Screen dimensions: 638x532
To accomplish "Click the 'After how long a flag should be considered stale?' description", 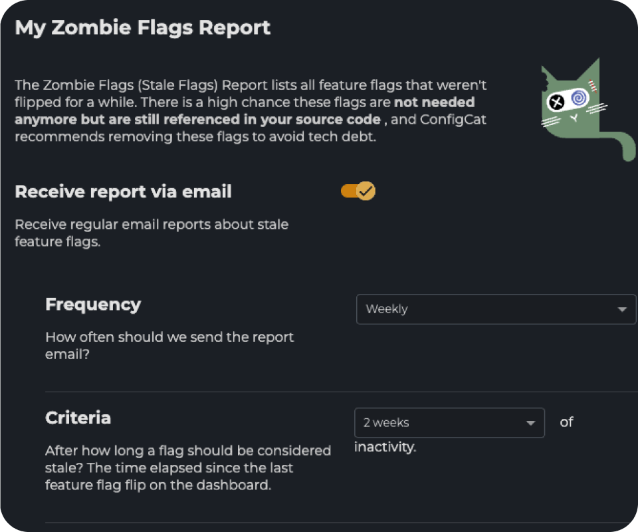I will click(188, 467).
